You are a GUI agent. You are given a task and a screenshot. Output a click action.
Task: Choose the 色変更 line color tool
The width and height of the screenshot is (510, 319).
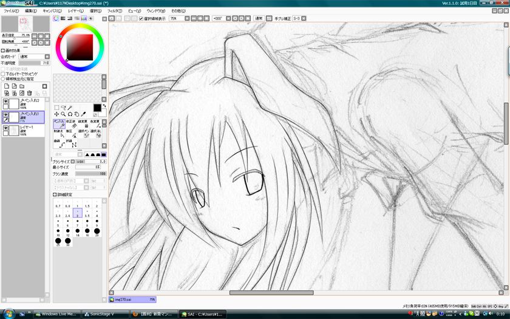coord(95,124)
